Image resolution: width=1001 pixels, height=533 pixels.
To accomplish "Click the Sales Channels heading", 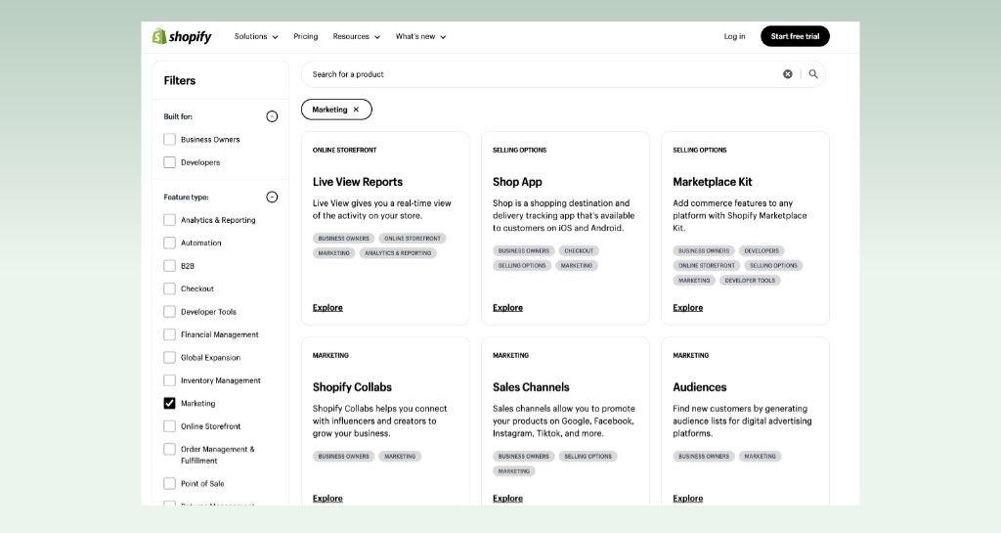I will point(531,387).
